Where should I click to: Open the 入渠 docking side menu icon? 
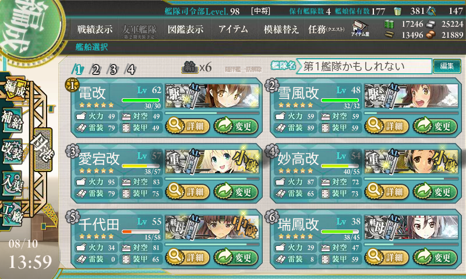coord(12,183)
